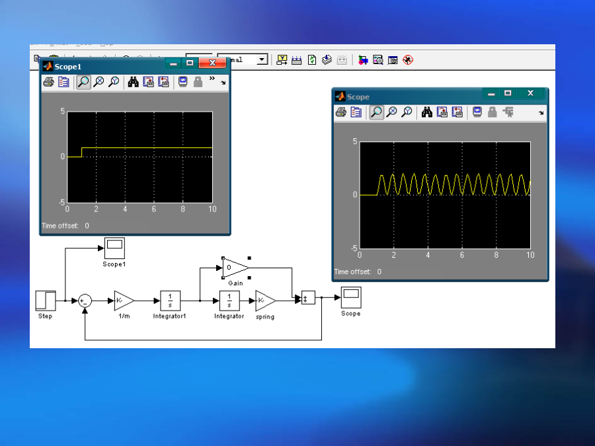Click the Print icon in Scope1 window
Screen dimensions: 595x446
tap(48, 82)
